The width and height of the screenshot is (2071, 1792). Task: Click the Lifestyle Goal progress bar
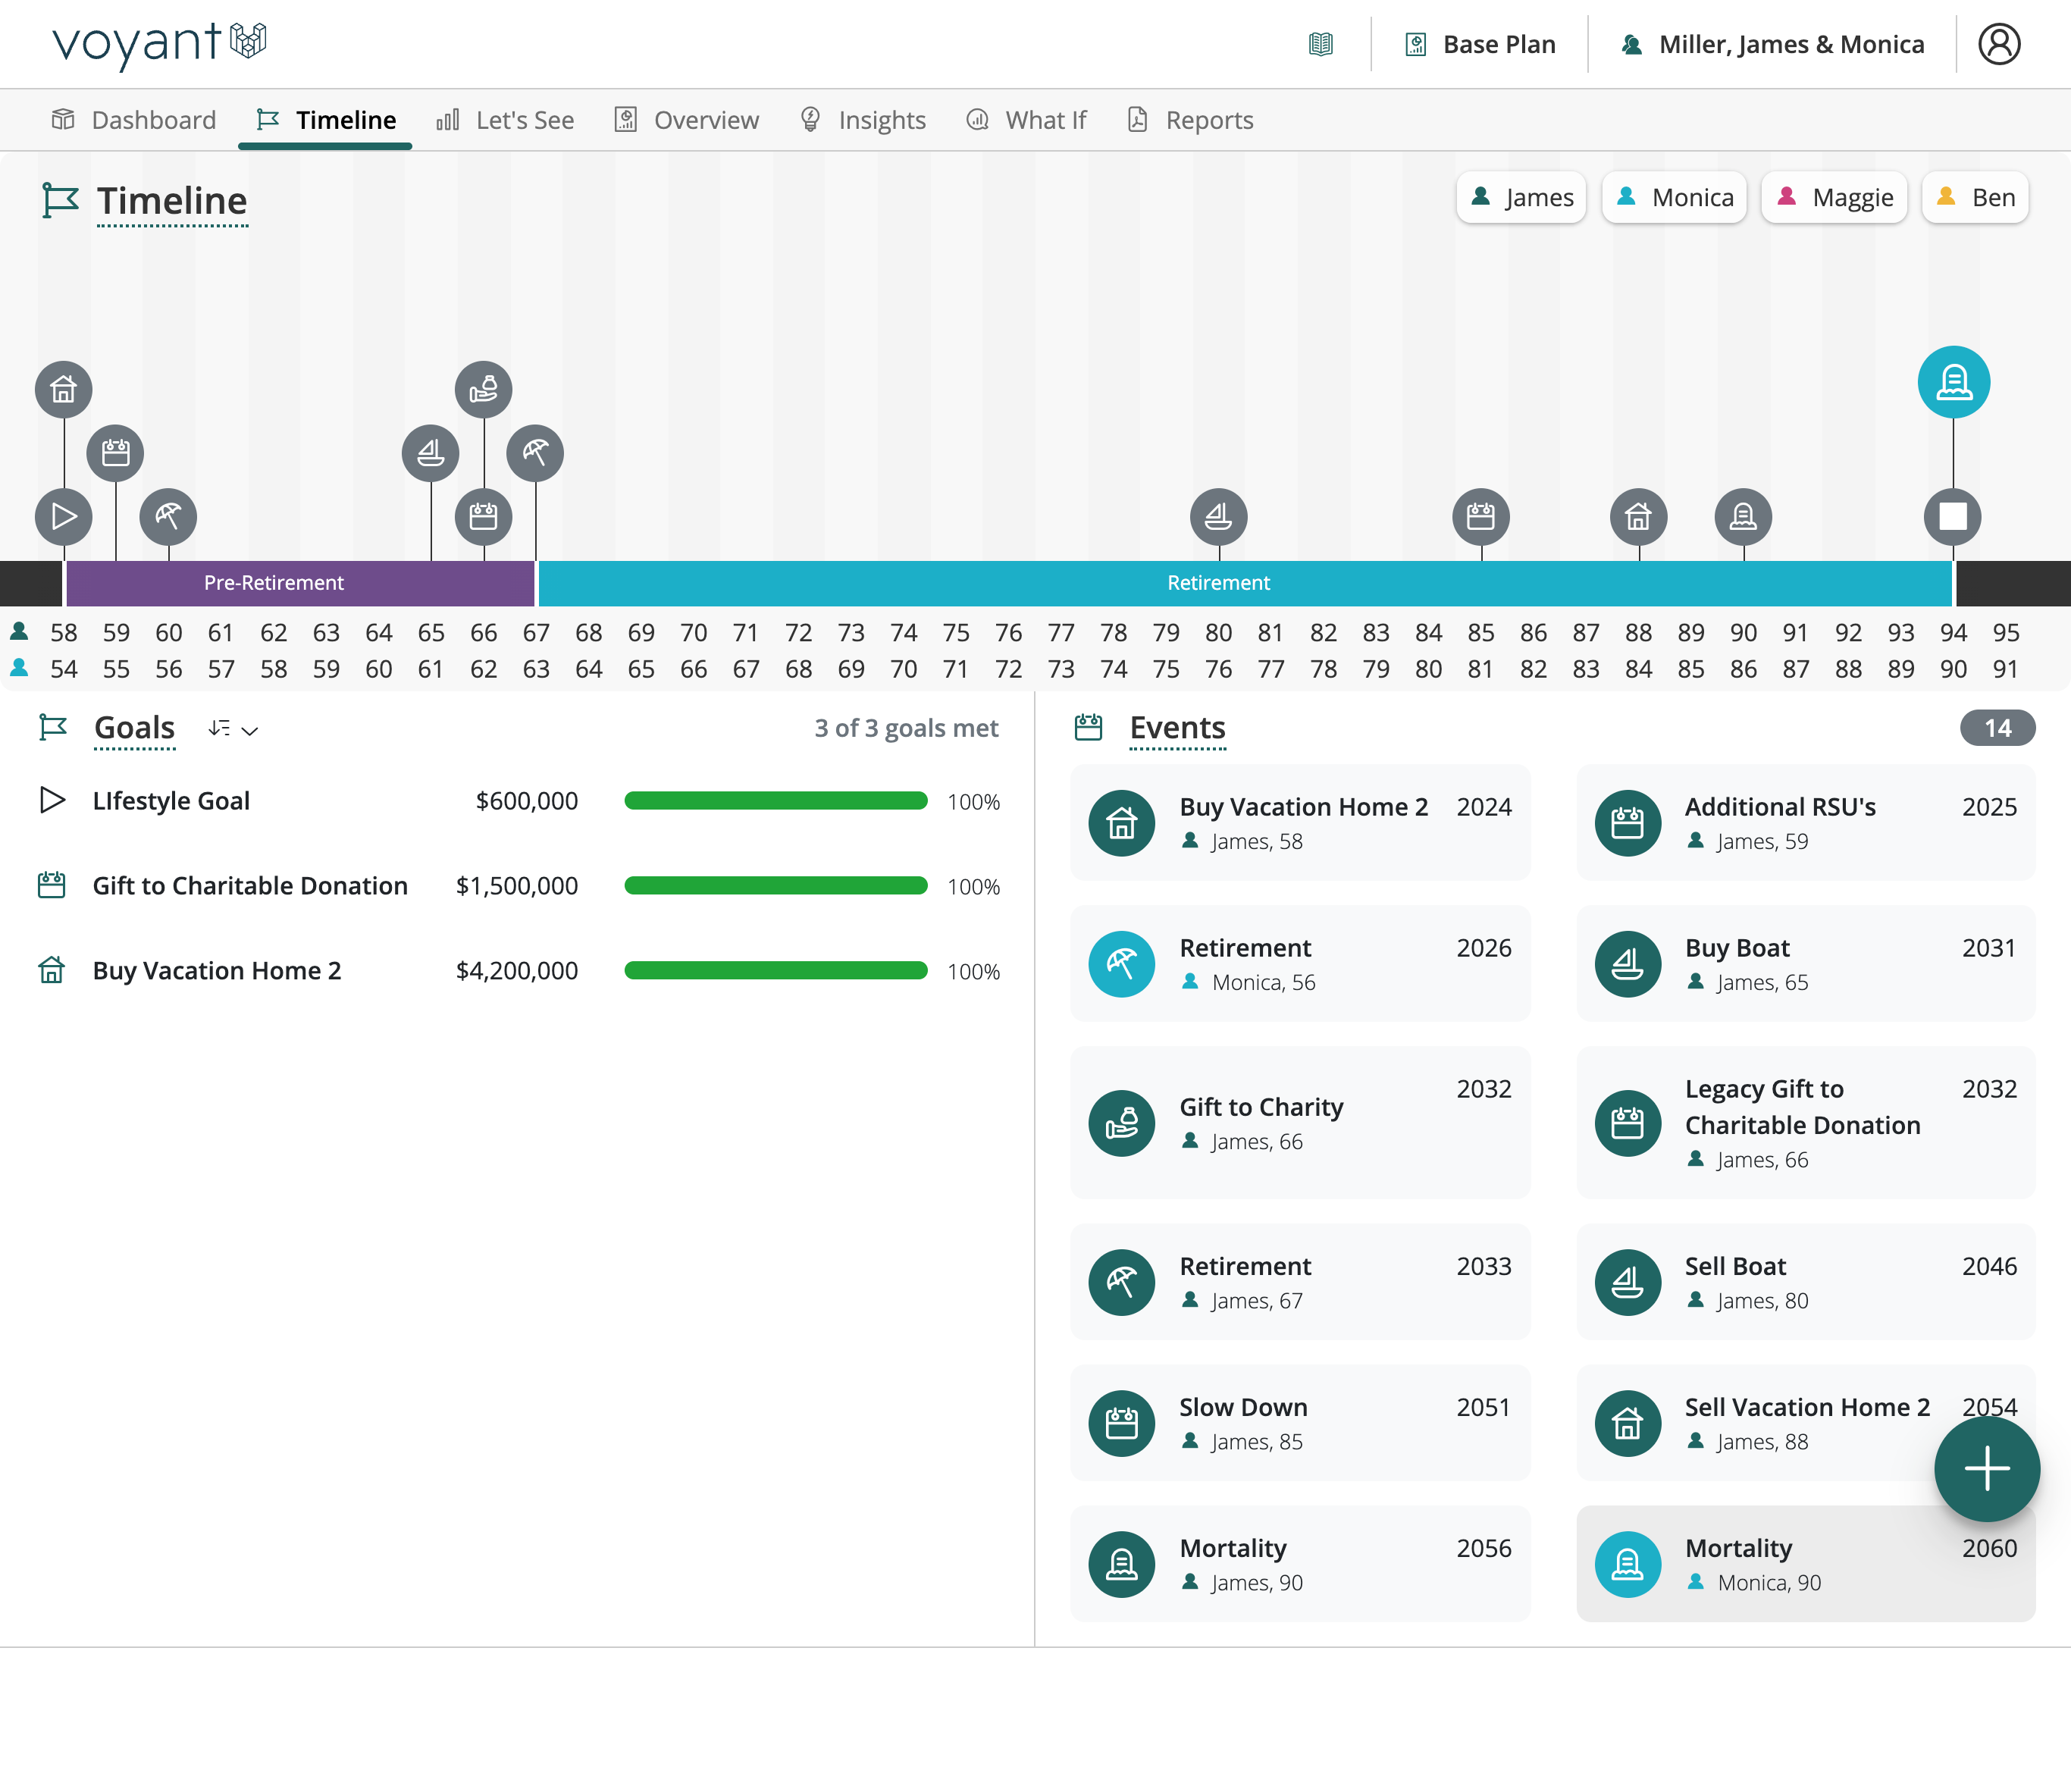click(775, 801)
